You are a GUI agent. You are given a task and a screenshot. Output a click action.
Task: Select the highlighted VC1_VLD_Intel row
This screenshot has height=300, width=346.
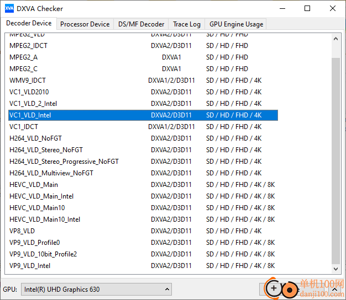(x=143, y=115)
